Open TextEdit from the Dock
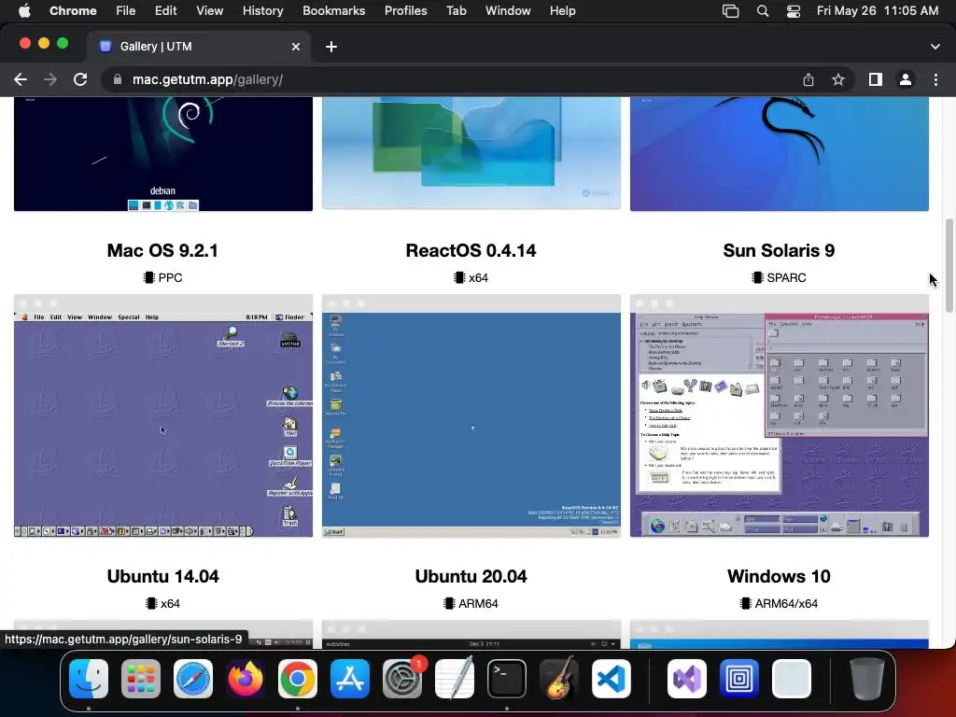 click(x=455, y=679)
